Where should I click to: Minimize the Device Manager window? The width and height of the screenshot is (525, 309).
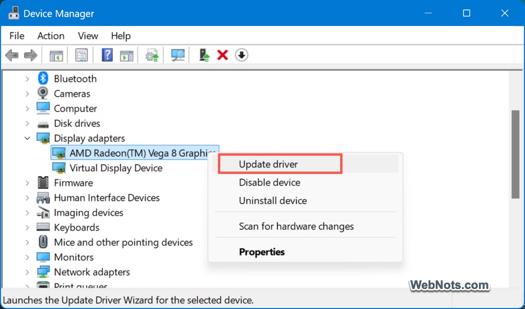428,14
